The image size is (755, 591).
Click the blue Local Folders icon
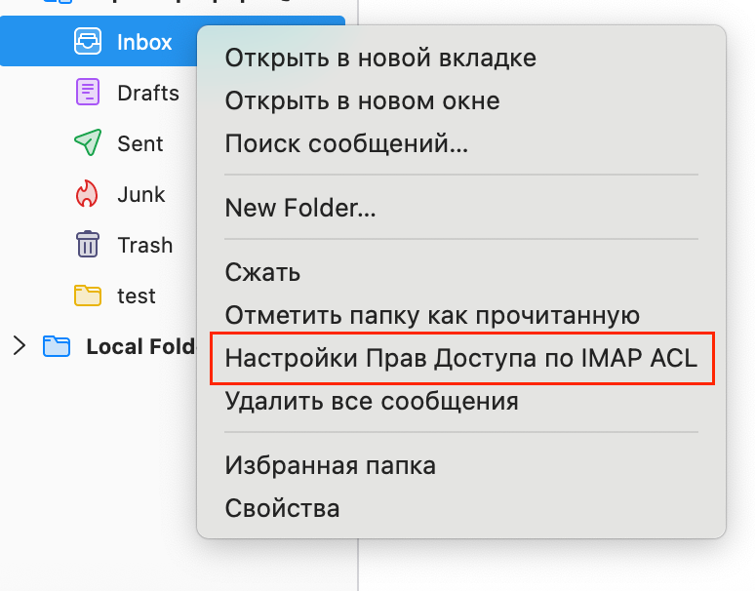coord(57,346)
